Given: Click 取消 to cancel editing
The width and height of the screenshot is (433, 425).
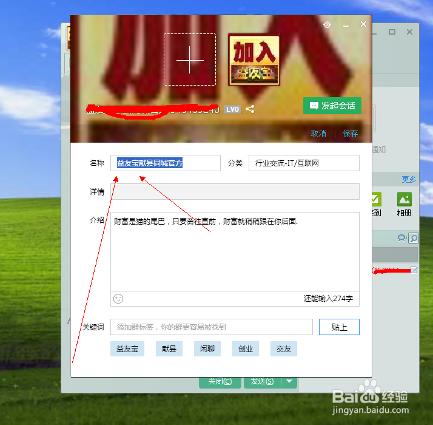Looking at the screenshot, I should (x=318, y=134).
